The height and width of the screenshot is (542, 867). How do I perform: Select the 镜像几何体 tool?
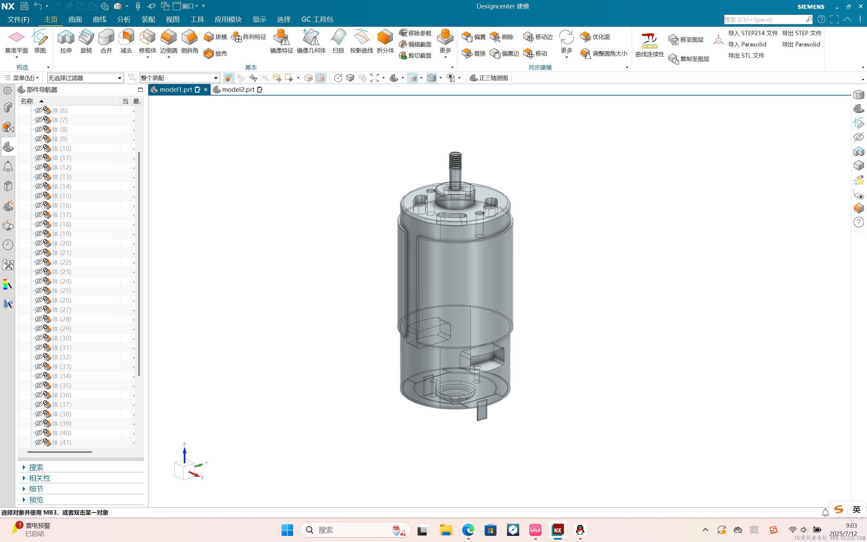[311, 42]
